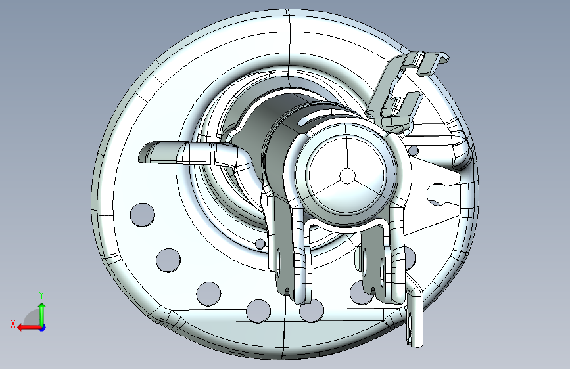Select the round center cap of the model

[x=346, y=176]
